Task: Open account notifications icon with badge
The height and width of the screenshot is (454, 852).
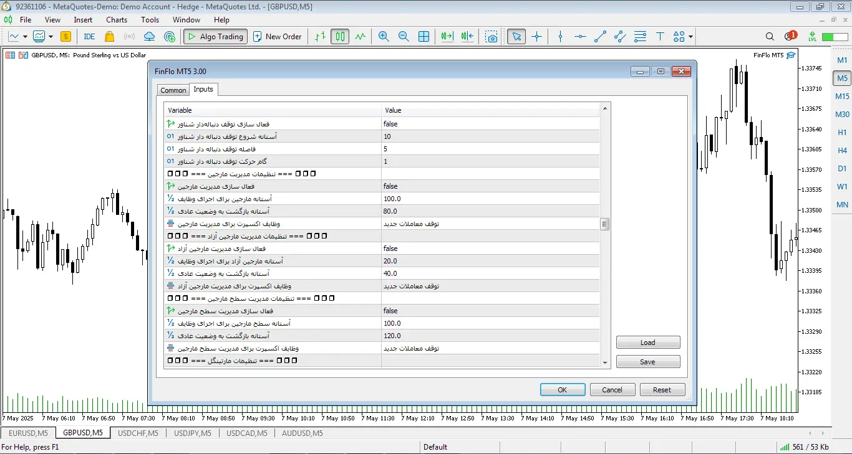Action: [x=790, y=36]
